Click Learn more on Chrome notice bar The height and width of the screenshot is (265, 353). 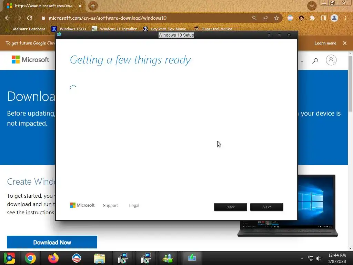click(x=325, y=43)
